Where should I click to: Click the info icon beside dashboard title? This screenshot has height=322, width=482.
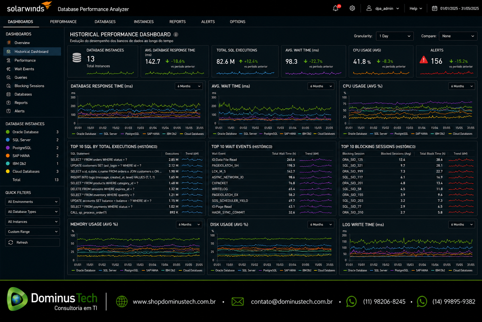click(176, 35)
